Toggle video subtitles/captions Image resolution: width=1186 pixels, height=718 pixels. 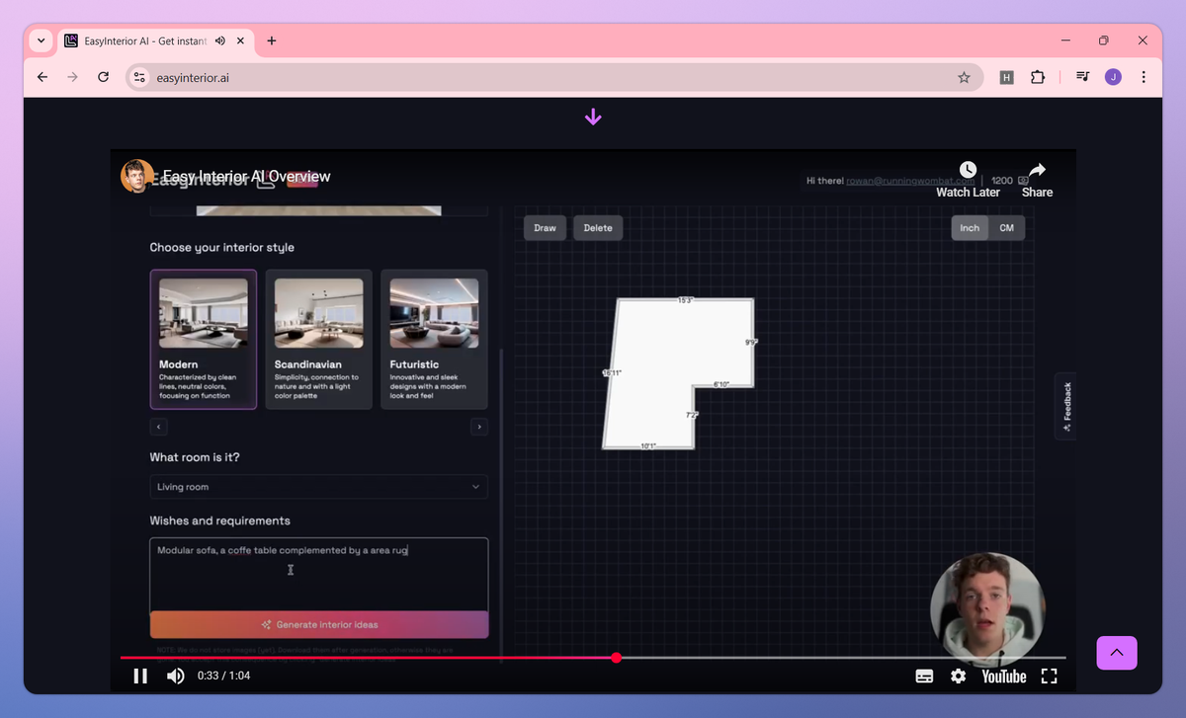(924, 677)
